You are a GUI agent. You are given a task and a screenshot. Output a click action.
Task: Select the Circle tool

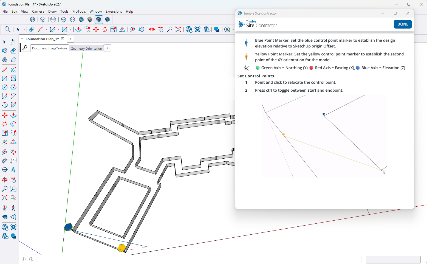point(5,87)
